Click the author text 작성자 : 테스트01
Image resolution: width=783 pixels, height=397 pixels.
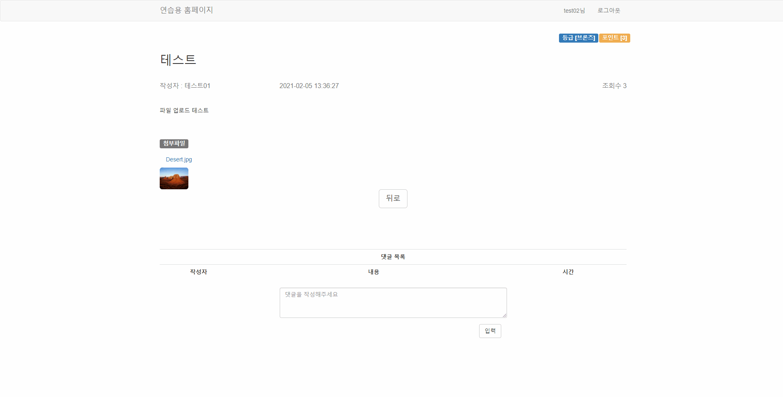(x=185, y=86)
